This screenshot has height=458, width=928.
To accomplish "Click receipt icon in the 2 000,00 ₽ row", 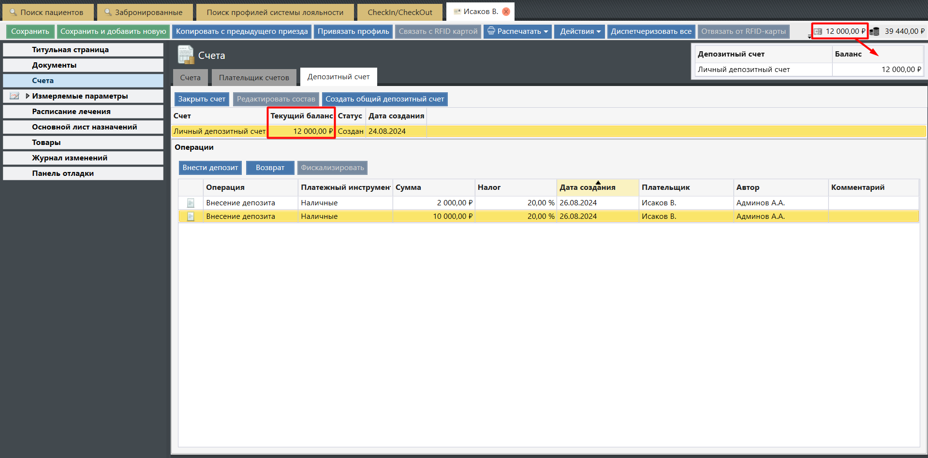I will click(x=191, y=203).
